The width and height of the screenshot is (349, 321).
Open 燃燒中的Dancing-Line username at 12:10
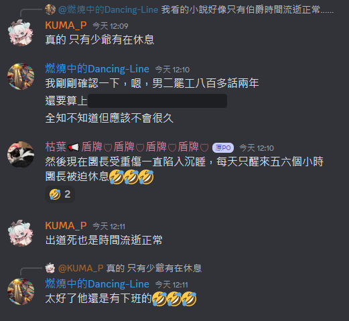pyautogui.click(x=97, y=69)
